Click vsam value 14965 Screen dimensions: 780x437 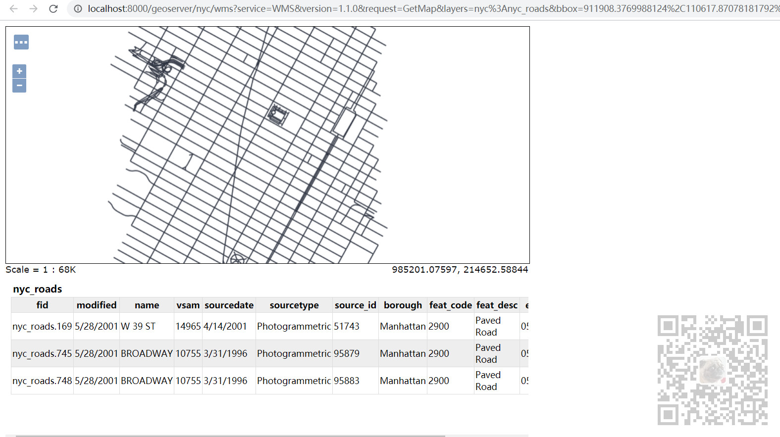[x=188, y=326]
